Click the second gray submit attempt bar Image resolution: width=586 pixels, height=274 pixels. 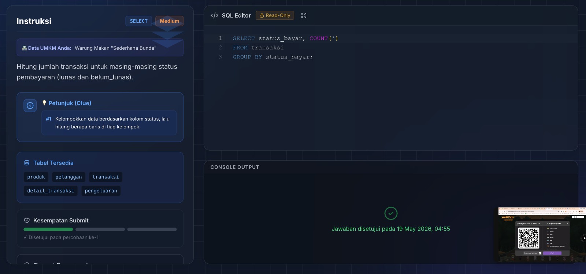[x=100, y=229]
